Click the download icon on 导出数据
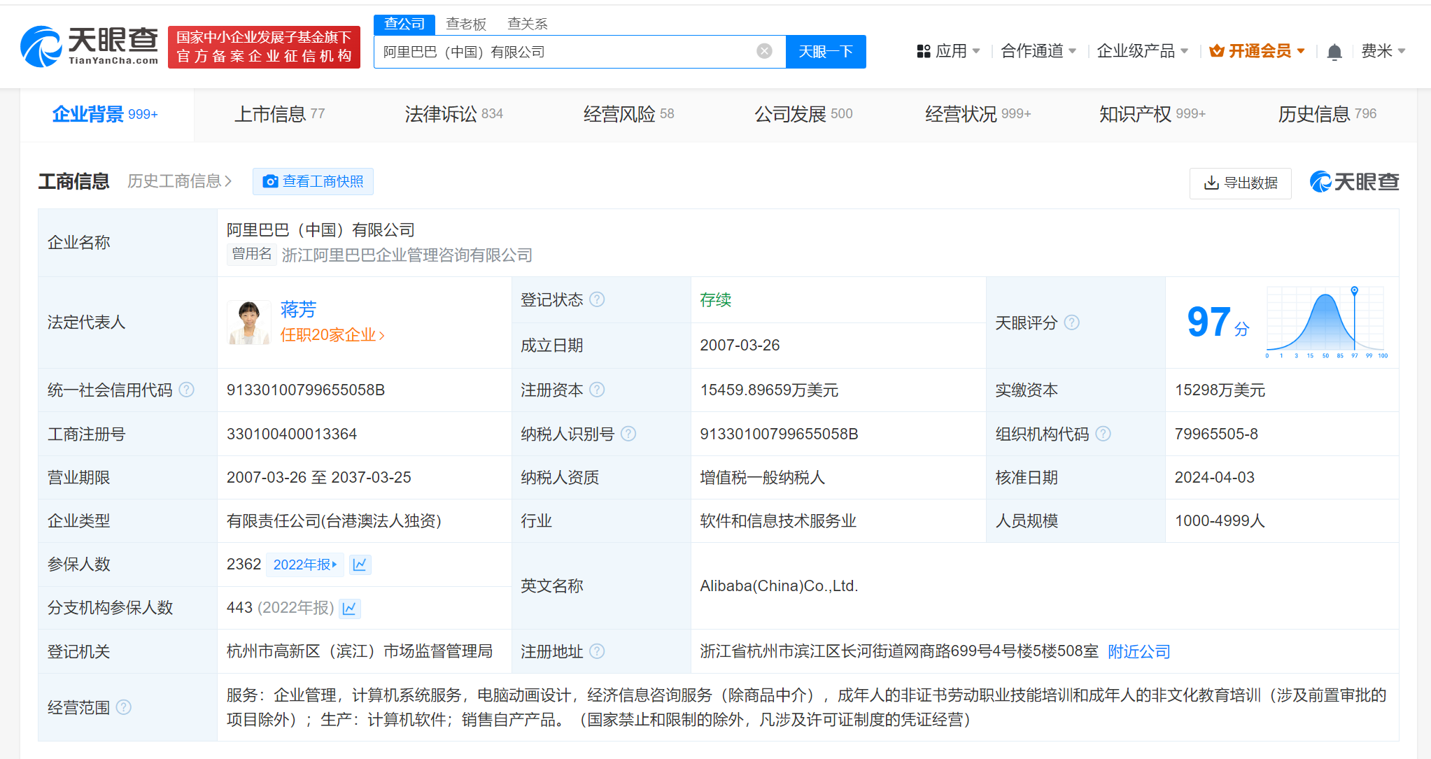Screen dimensions: 1431x759 pyautogui.click(x=1210, y=183)
